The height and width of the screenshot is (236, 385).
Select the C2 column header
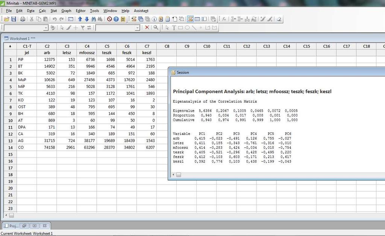47,46
